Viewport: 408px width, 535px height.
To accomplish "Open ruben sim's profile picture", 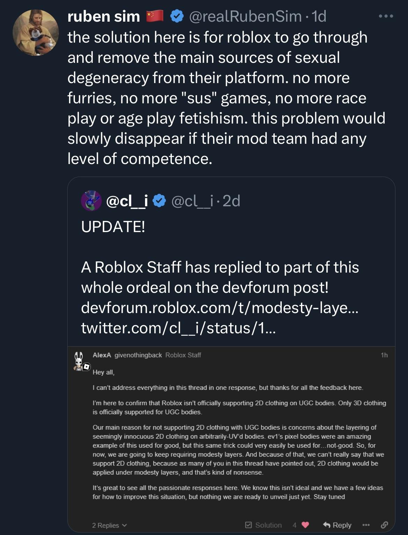I will [36, 32].
